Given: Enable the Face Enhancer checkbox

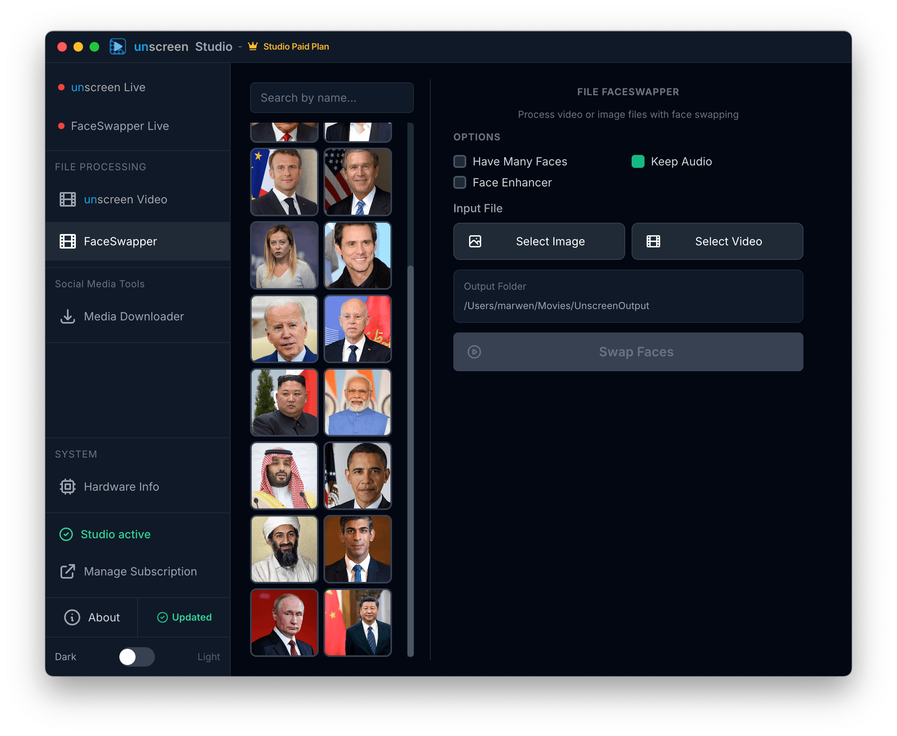Looking at the screenshot, I should [x=459, y=182].
